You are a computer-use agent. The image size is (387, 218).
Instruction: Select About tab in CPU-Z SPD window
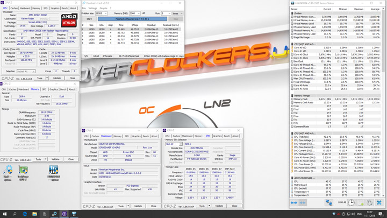coord(235,136)
